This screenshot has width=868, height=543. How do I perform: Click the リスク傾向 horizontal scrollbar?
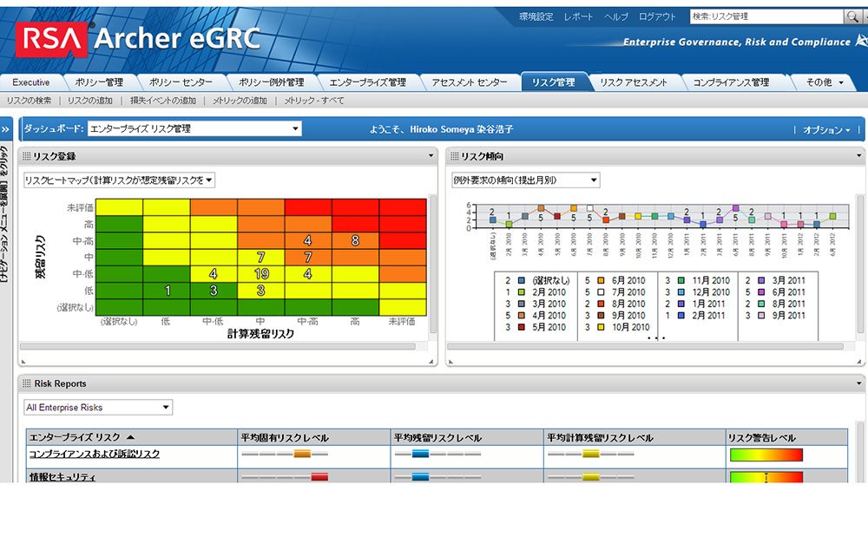646,347
